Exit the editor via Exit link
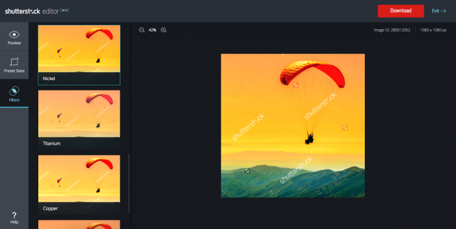Image resolution: width=456 pixels, height=229 pixels. (x=438, y=11)
